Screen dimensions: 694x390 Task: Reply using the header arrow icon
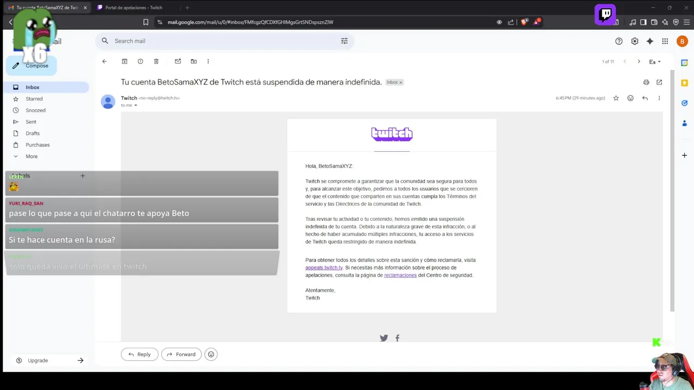tap(645, 98)
